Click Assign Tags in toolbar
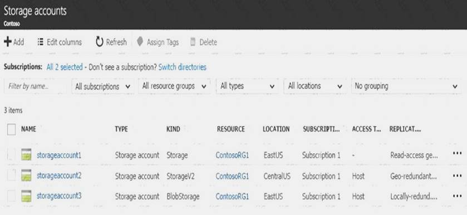467x215 pixels. click(158, 42)
